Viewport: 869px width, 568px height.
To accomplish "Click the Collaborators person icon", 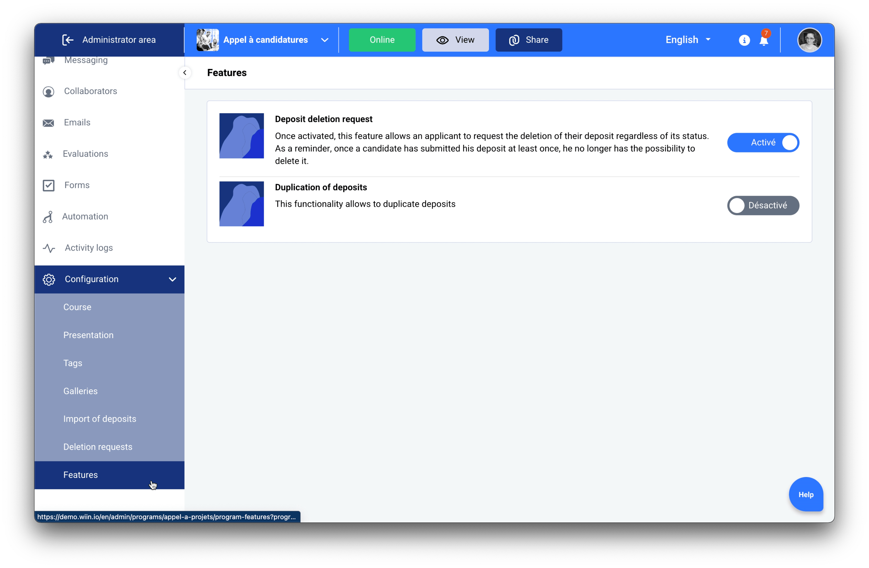I will tap(49, 92).
